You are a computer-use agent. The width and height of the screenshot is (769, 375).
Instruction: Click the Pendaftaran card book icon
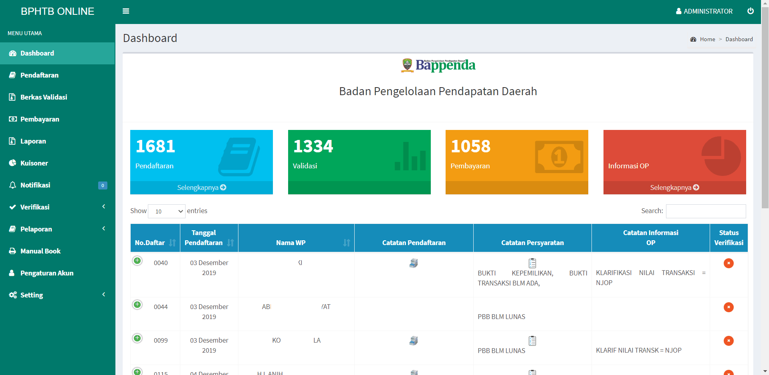(x=239, y=157)
